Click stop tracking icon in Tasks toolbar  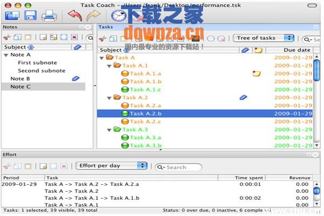click(221, 39)
